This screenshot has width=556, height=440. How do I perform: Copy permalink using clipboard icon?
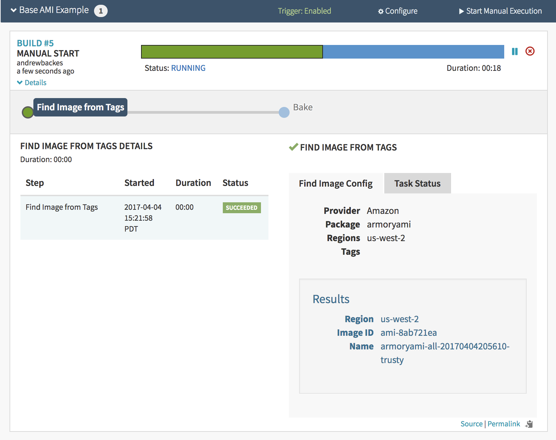pyautogui.click(x=529, y=424)
